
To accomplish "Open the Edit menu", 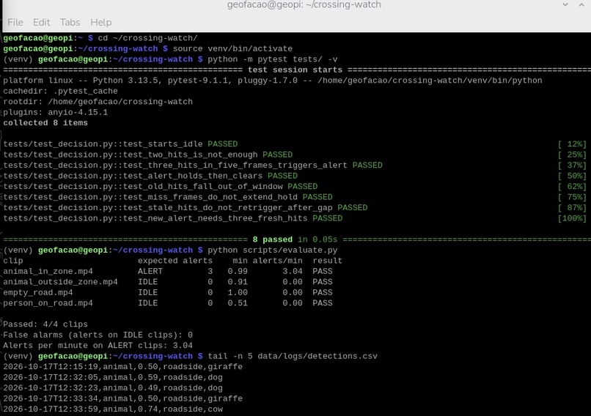I will 42,23.
